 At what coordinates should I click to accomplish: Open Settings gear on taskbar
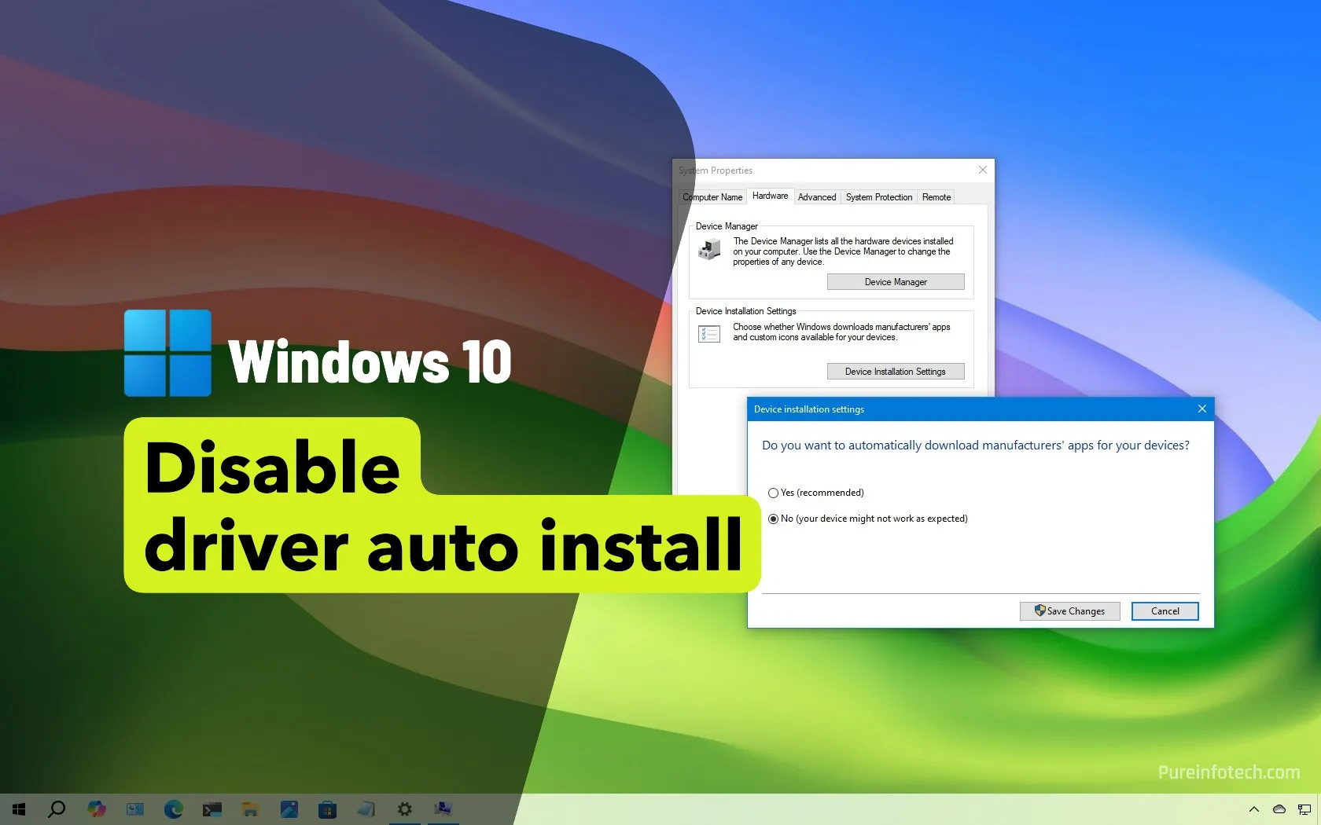pyautogui.click(x=405, y=808)
